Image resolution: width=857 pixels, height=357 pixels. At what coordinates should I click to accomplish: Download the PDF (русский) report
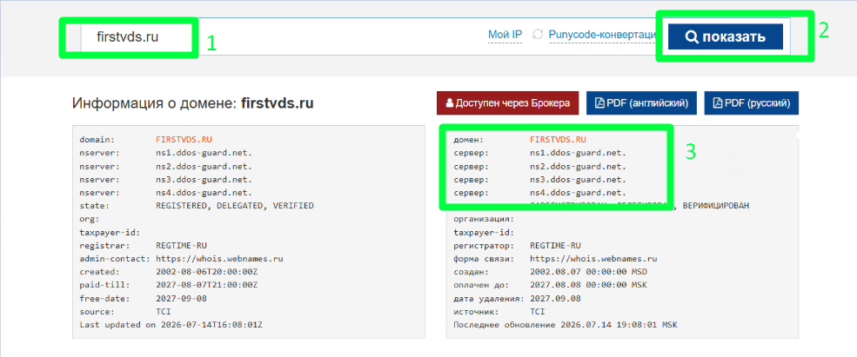tap(752, 103)
